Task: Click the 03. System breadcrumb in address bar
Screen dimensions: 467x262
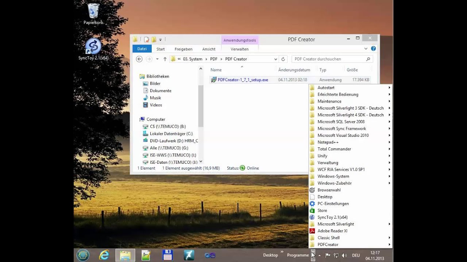Action: point(193,59)
